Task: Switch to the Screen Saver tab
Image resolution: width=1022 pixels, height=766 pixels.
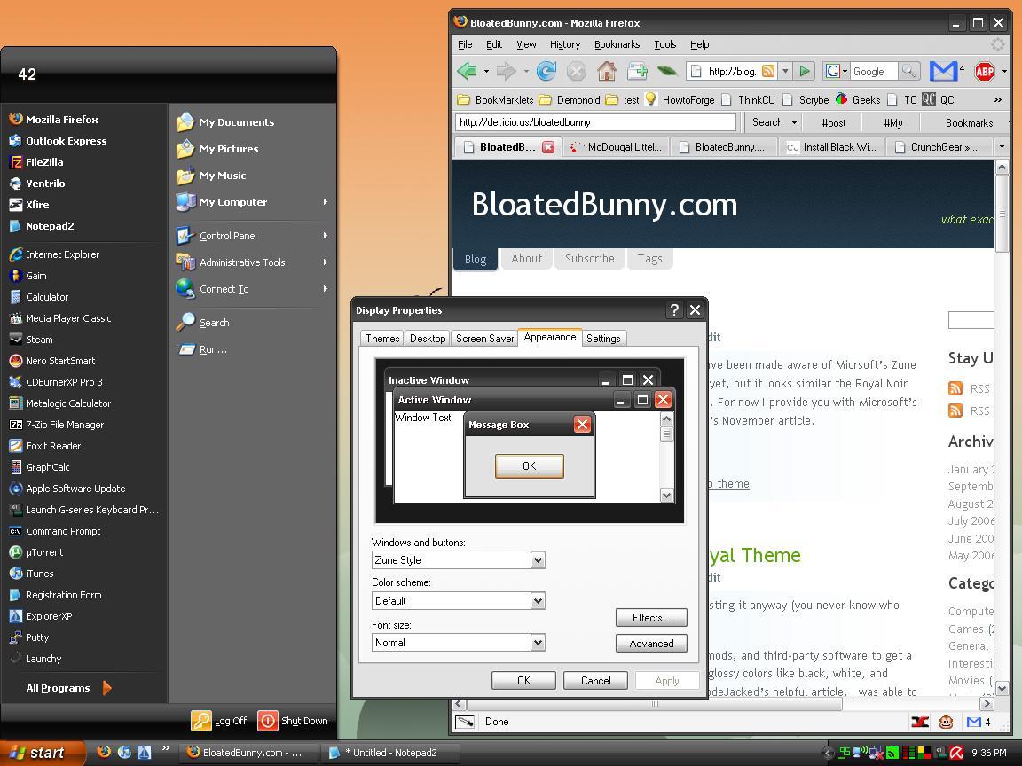Action: (x=485, y=339)
